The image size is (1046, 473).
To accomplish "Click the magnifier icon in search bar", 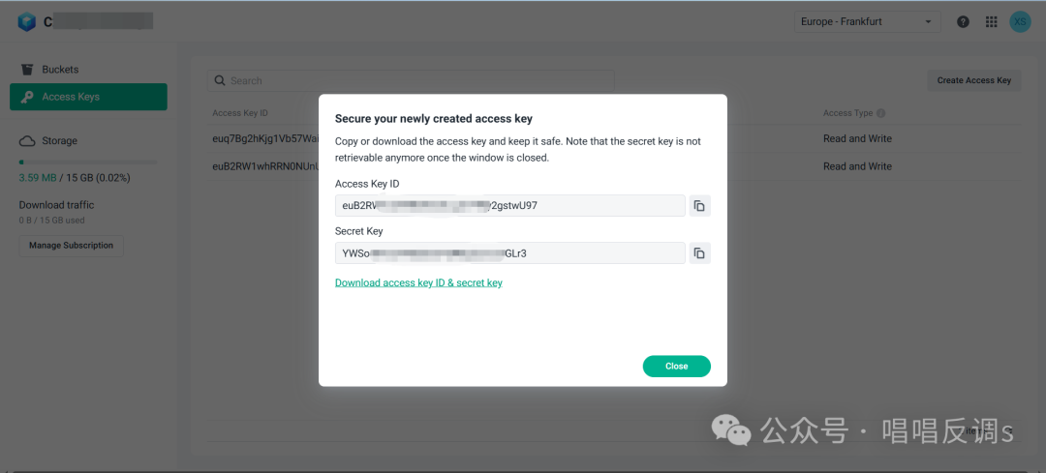I will coord(221,81).
